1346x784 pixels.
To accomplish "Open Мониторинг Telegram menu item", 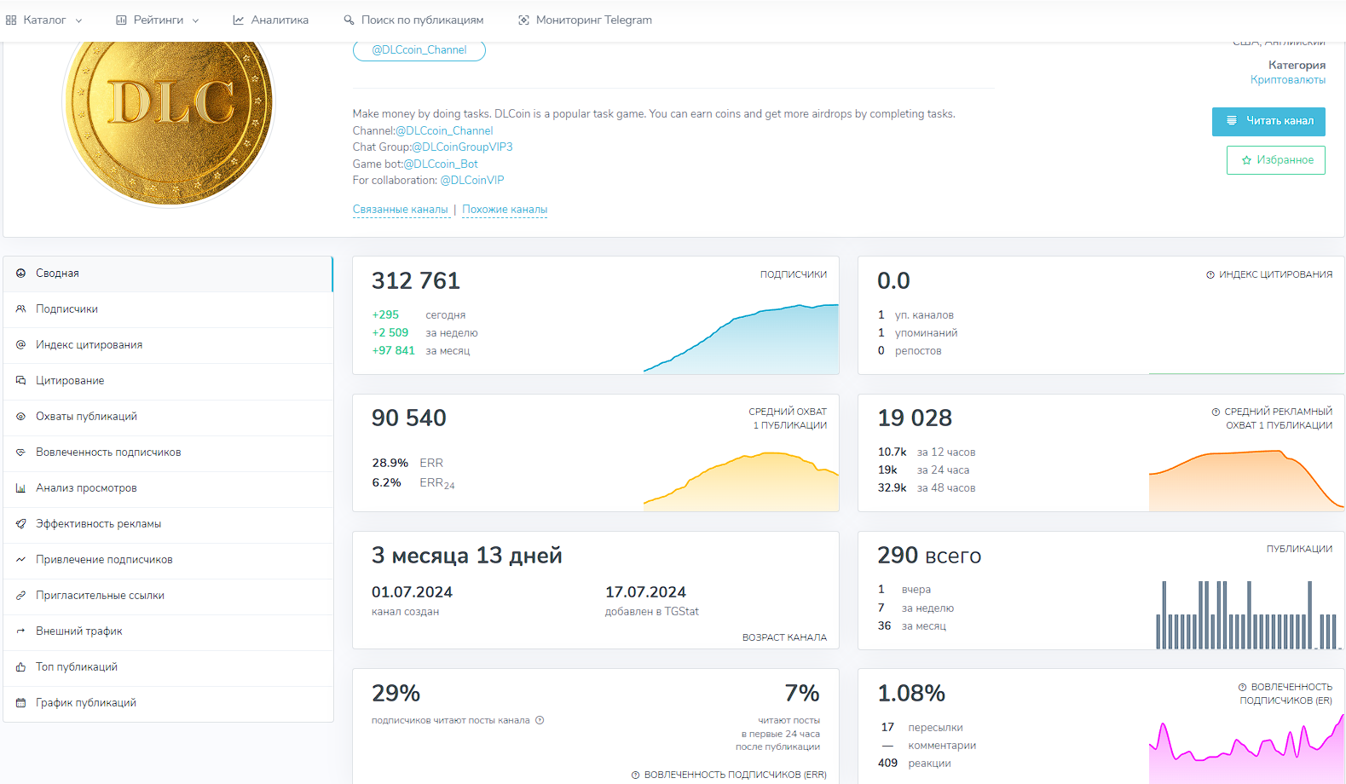I will pos(585,20).
